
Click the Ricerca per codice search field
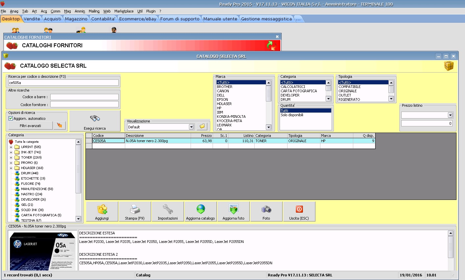[63, 83]
